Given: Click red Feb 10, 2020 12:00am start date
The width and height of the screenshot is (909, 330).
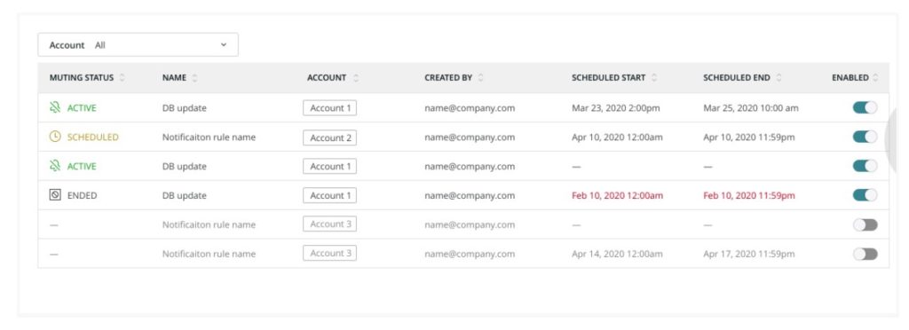Looking at the screenshot, I should pos(617,196).
